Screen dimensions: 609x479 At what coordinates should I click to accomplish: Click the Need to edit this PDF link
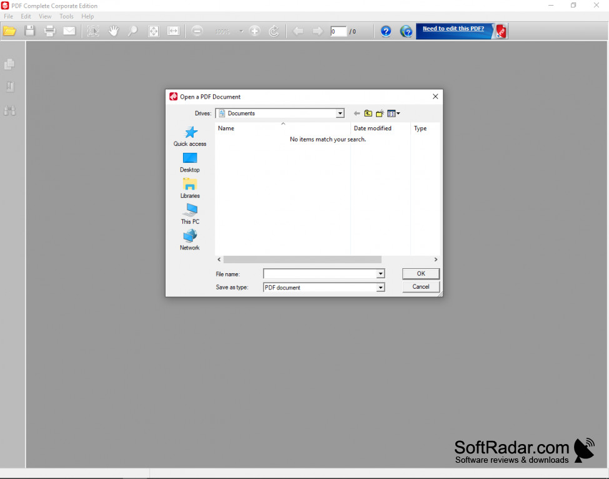(x=454, y=29)
